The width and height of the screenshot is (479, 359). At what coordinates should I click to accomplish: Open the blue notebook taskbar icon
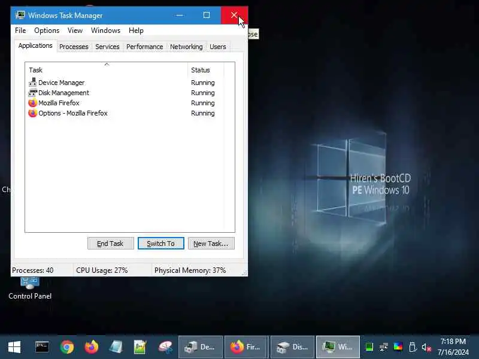[116, 347]
